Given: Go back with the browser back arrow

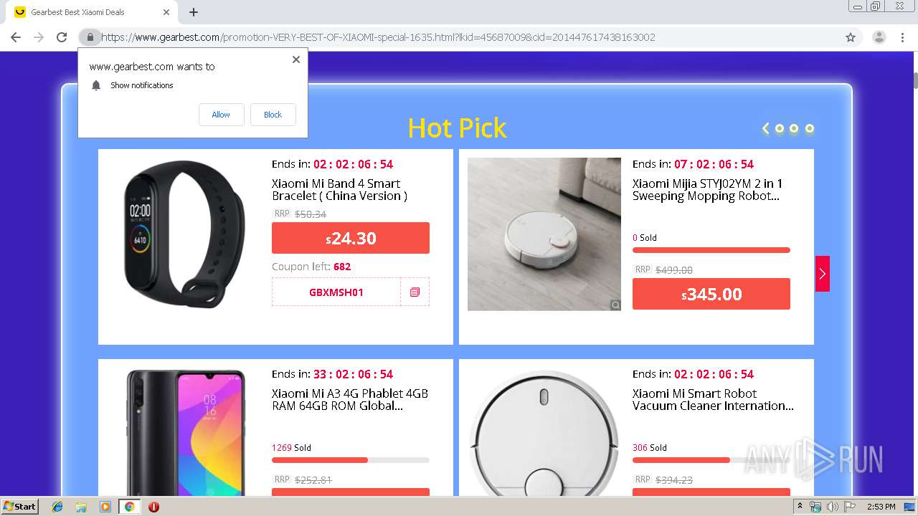Looking at the screenshot, I should pyautogui.click(x=16, y=37).
